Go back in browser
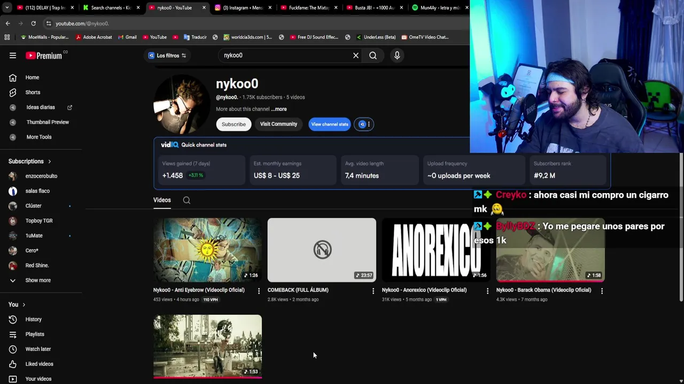This screenshot has height=384, width=684. pyautogui.click(x=7, y=23)
